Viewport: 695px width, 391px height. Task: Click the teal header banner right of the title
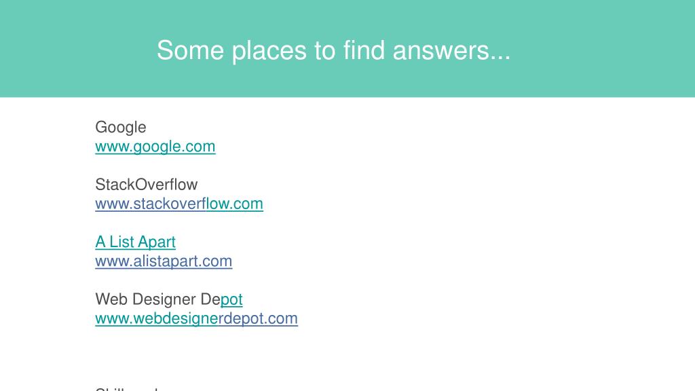pyautogui.click(x=603, y=49)
